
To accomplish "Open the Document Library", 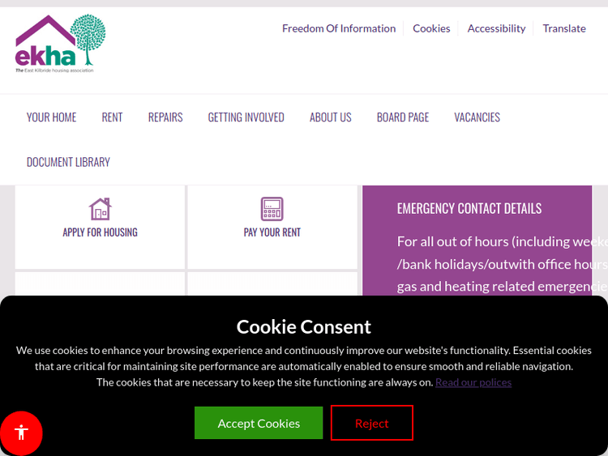I will (x=68, y=162).
